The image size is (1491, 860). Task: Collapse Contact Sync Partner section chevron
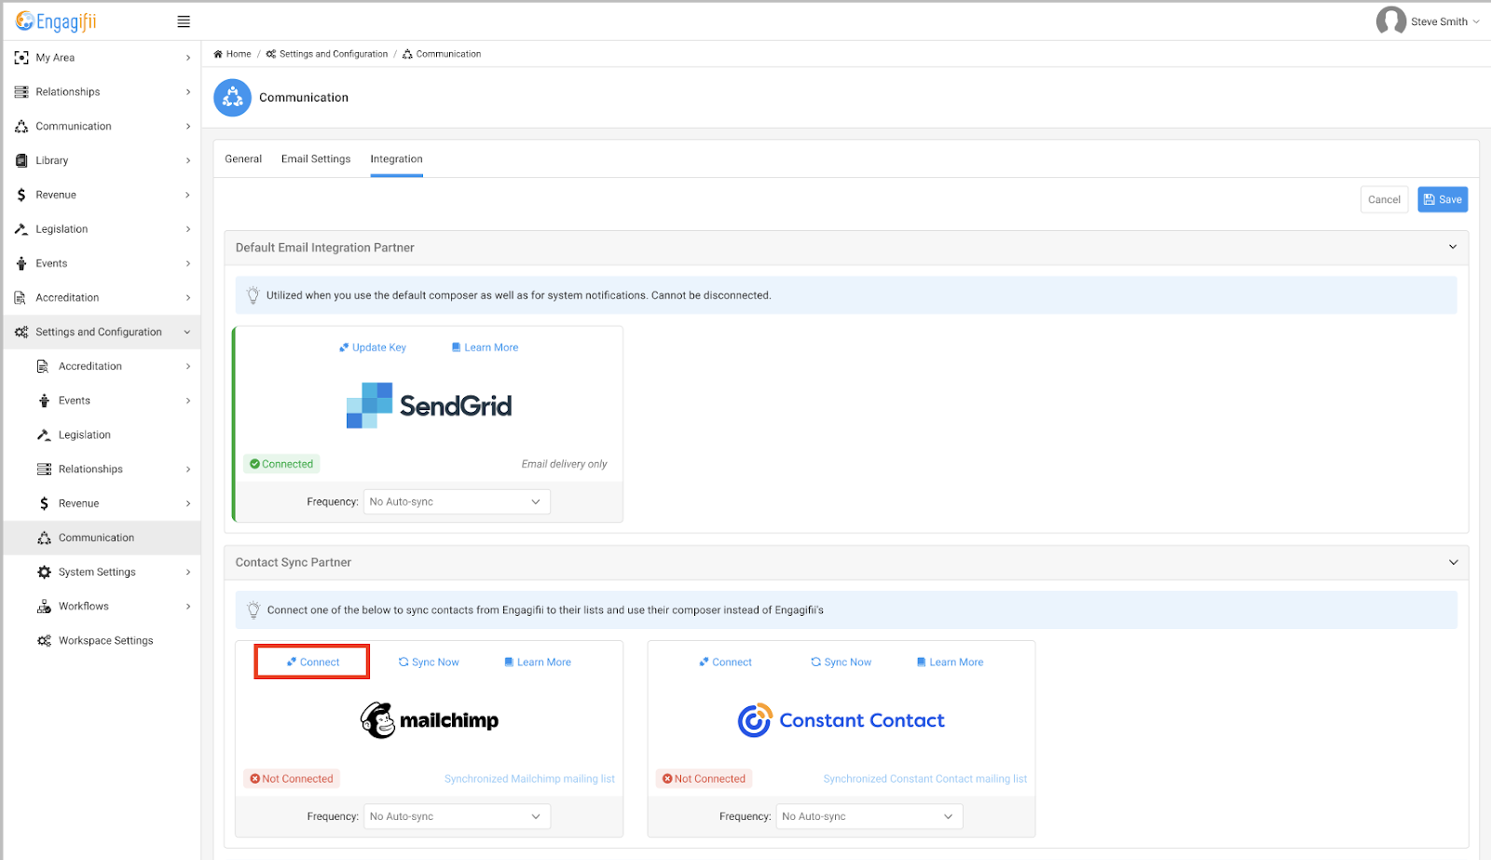tap(1453, 563)
